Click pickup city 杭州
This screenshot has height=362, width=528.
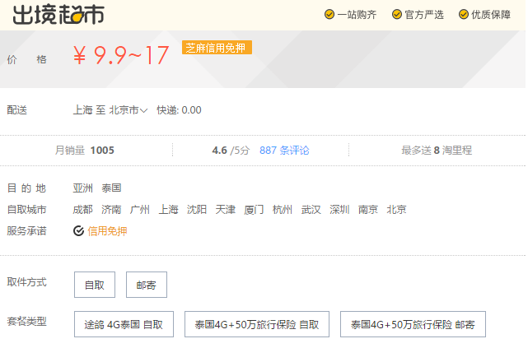[x=283, y=209]
